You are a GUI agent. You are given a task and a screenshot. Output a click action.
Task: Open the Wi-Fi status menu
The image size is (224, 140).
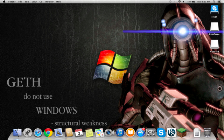point(179,1)
